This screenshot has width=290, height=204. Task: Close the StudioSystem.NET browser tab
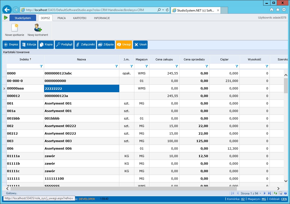pyautogui.click(x=218, y=10)
